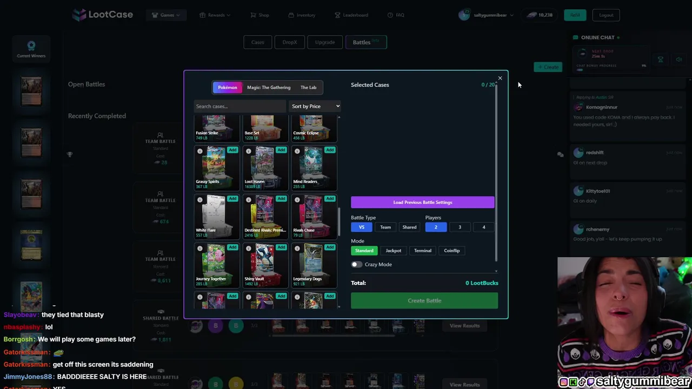The height and width of the screenshot is (389, 692).
Task: Click redshift's chat avatar
Action: [x=578, y=153]
